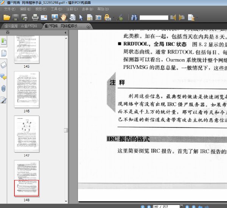Screen dimensions: 227x208
Task: Open the Layers sidebar panel icon
Action: [x=3, y=65]
